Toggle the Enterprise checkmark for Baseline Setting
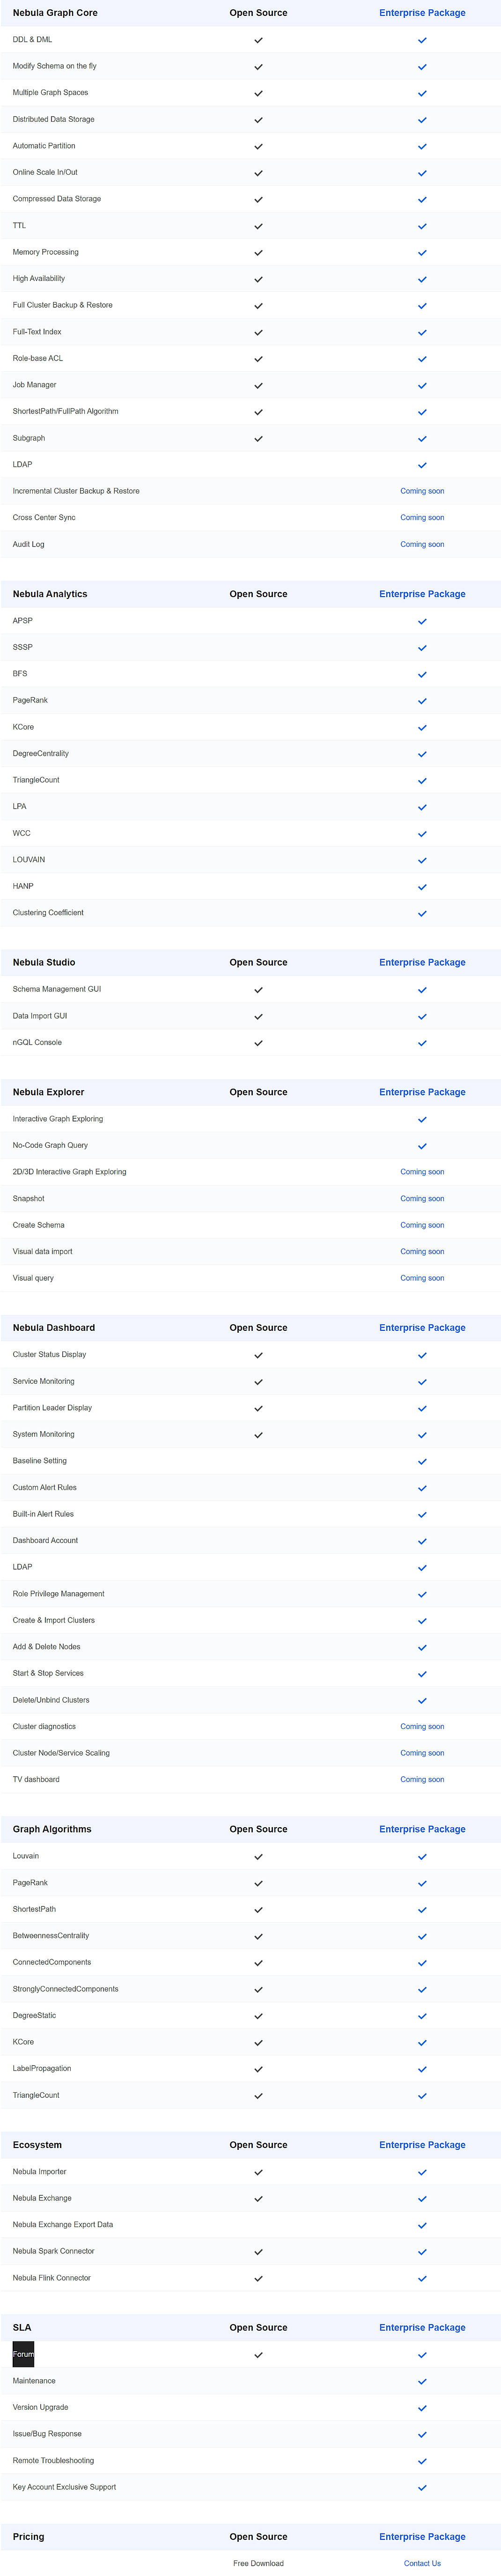 [422, 1461]
